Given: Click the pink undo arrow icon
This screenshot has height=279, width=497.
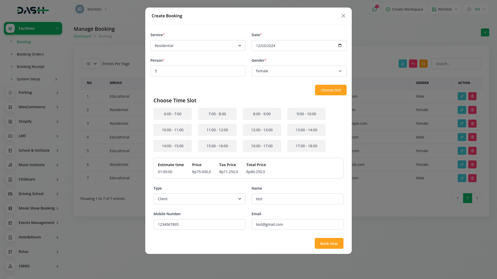Looking at the screenshot, I should 413,64.
